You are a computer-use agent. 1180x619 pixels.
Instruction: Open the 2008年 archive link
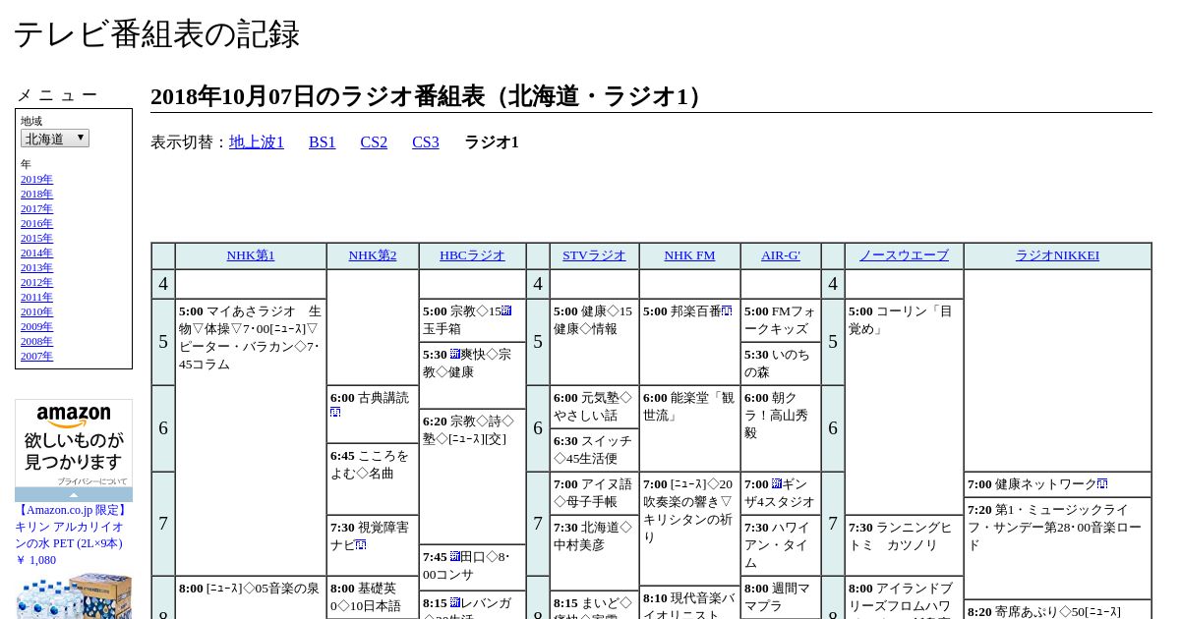pos(36,341)
